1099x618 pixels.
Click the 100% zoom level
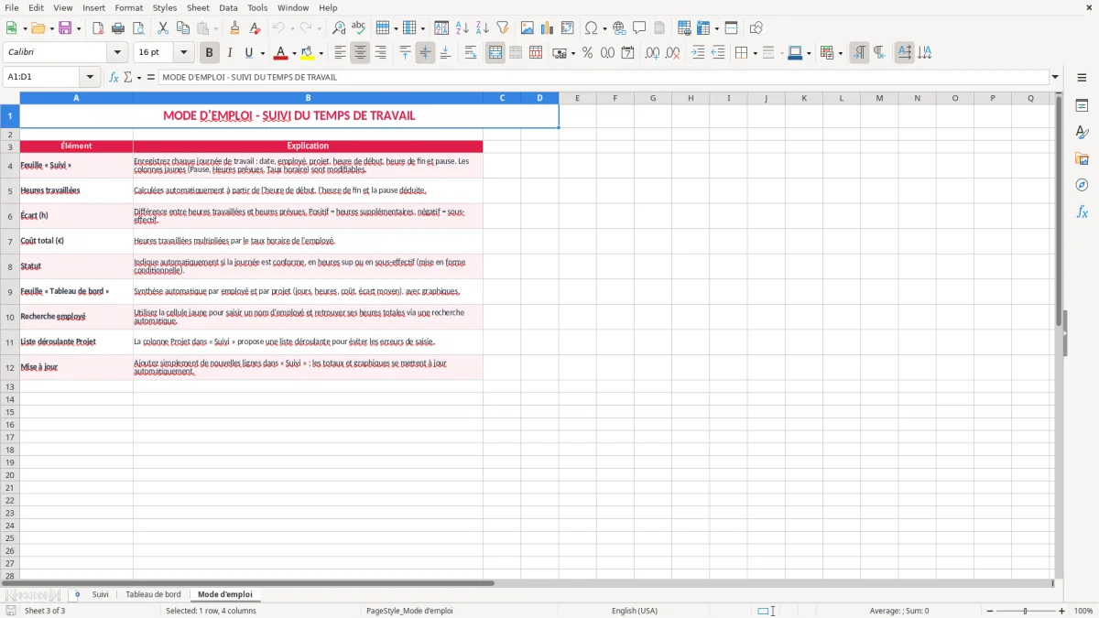(1083, 611)
